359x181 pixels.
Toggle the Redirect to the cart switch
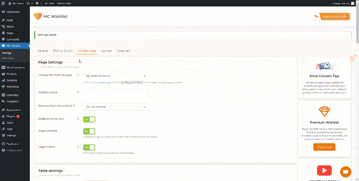[x=89, y=119]
